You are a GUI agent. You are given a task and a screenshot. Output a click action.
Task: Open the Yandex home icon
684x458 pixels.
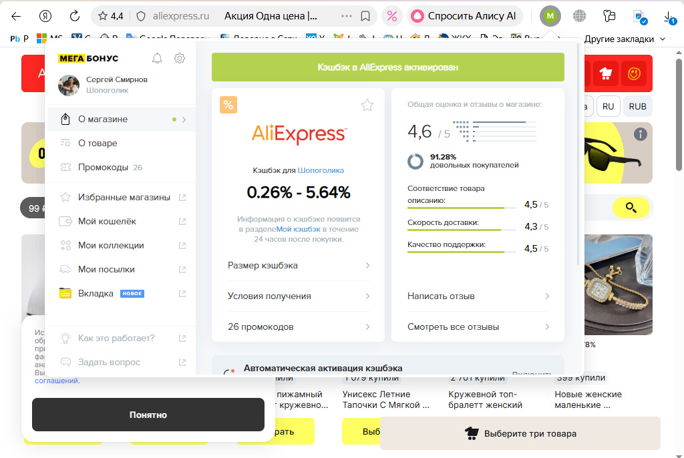click(x=45, y=17)
